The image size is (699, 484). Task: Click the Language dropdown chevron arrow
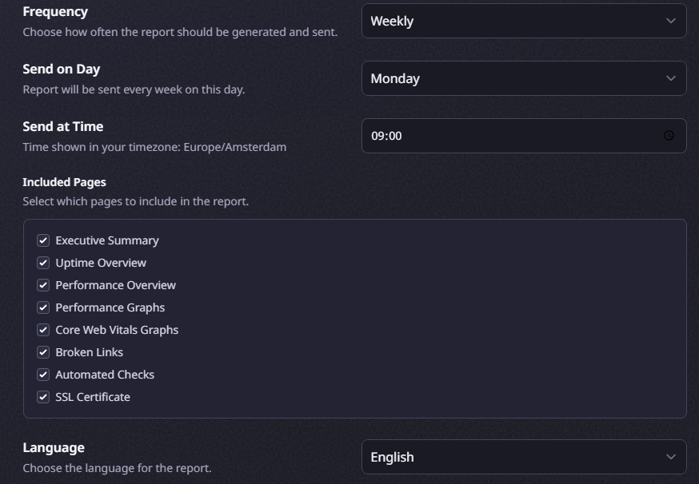click(x=671, y=457)
